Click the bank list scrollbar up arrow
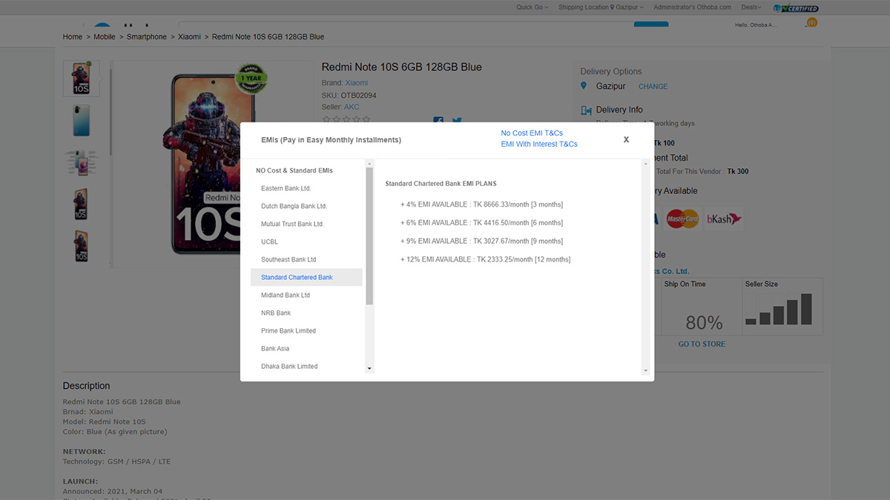This screenshot has height=500, width=890. (369, 163)
